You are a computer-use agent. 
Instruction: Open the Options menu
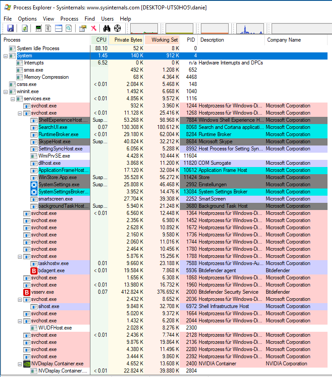click(27, 19)
